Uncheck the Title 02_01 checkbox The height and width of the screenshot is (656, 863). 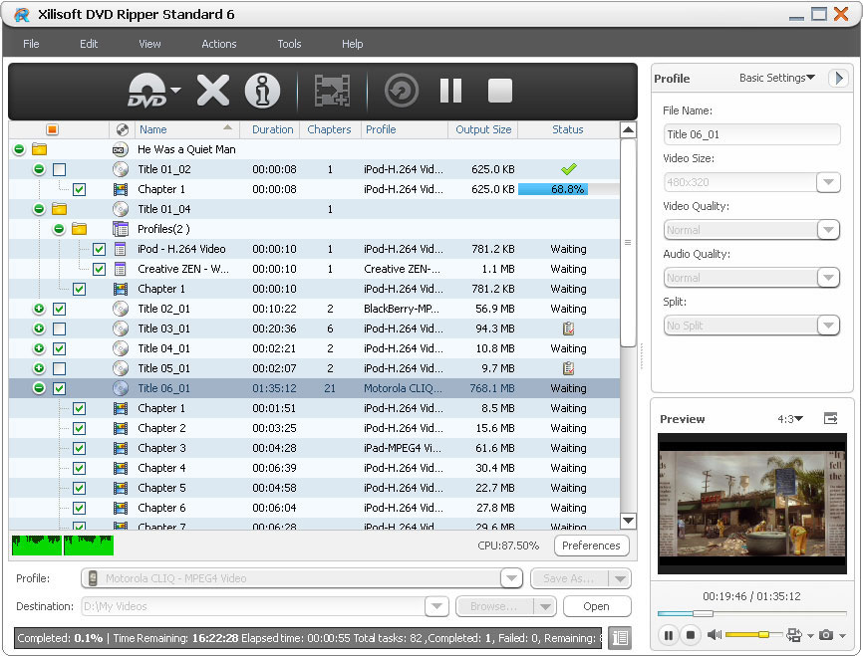(59, 309)
